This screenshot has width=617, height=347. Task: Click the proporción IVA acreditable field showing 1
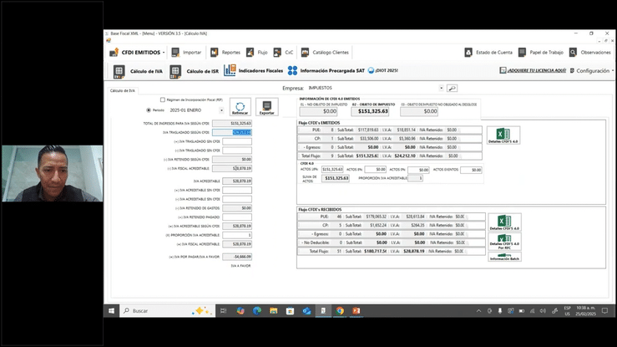pyautogui.click(x=237, y=235)
